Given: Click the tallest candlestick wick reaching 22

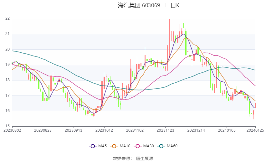Looking at the screenshot, I should (x=170, y=37).
